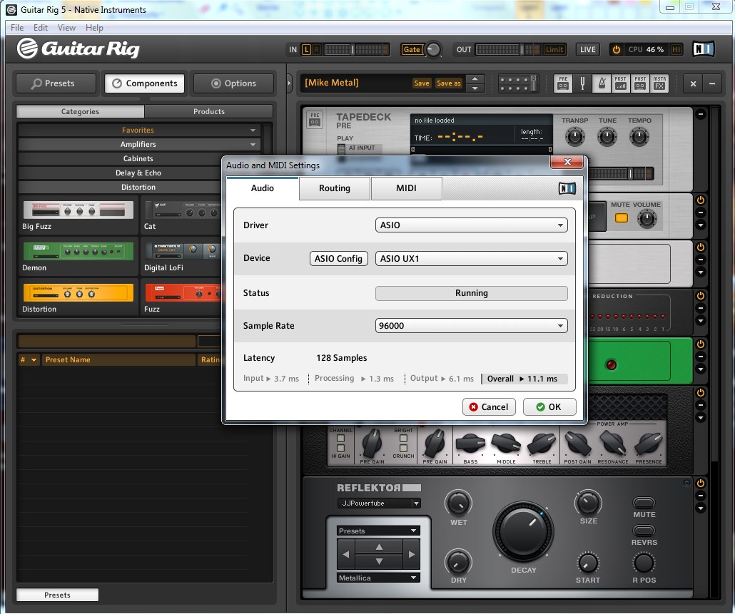Show the Tapedeck Post module
The height and width of the screenshot is (614, 735).
coord(640,83)
